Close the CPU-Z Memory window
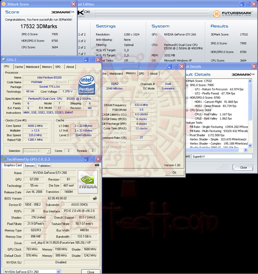258x274 pixels. click(x=182, y=66)
